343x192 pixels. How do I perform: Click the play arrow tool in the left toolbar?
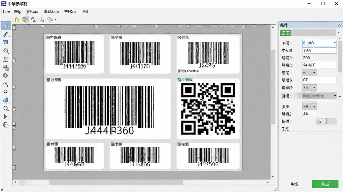(x=6, y=117)
